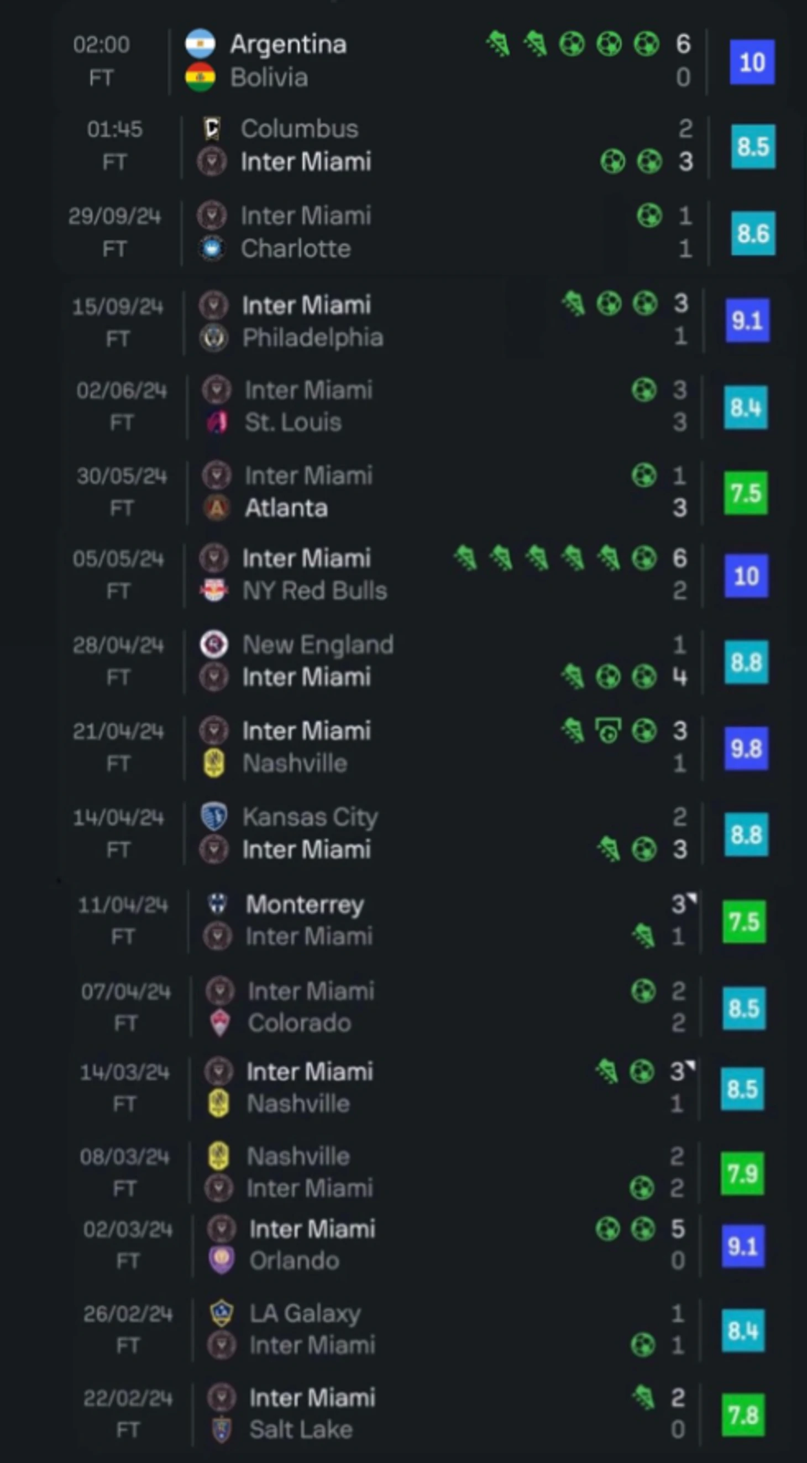The height and width of the screenshot is (1463, 807).
Task: Click the Orlando club crest
Action: (x=221, y=1261)
